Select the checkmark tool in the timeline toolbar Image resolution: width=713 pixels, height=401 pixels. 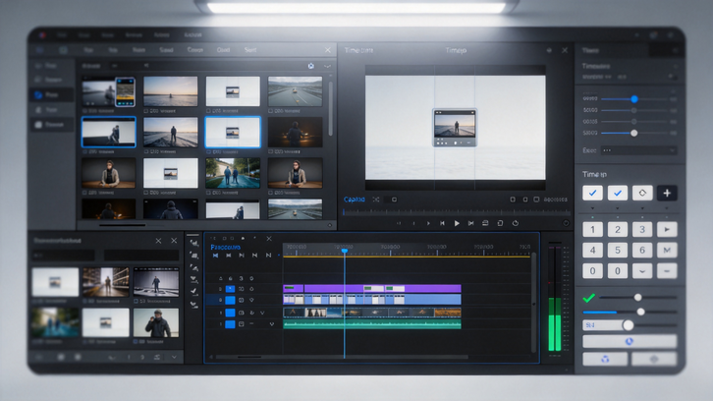pos(194,291)
